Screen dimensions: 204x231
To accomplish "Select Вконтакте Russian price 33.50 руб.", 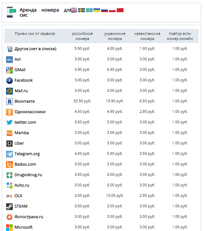I will tap(82, 101).
